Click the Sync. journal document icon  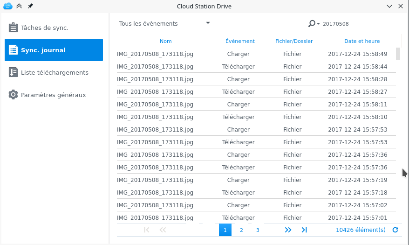(x=13, y=50)
